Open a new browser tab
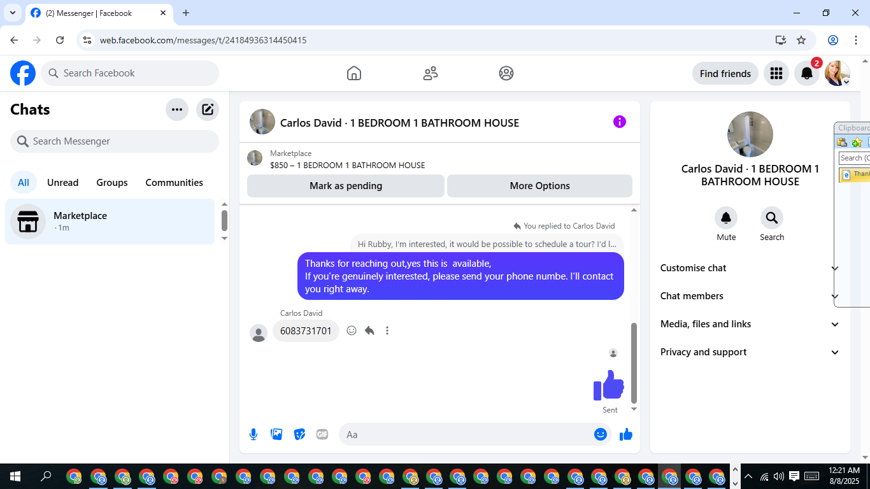The height and width of the screenshot is (489, 870). 186,13
